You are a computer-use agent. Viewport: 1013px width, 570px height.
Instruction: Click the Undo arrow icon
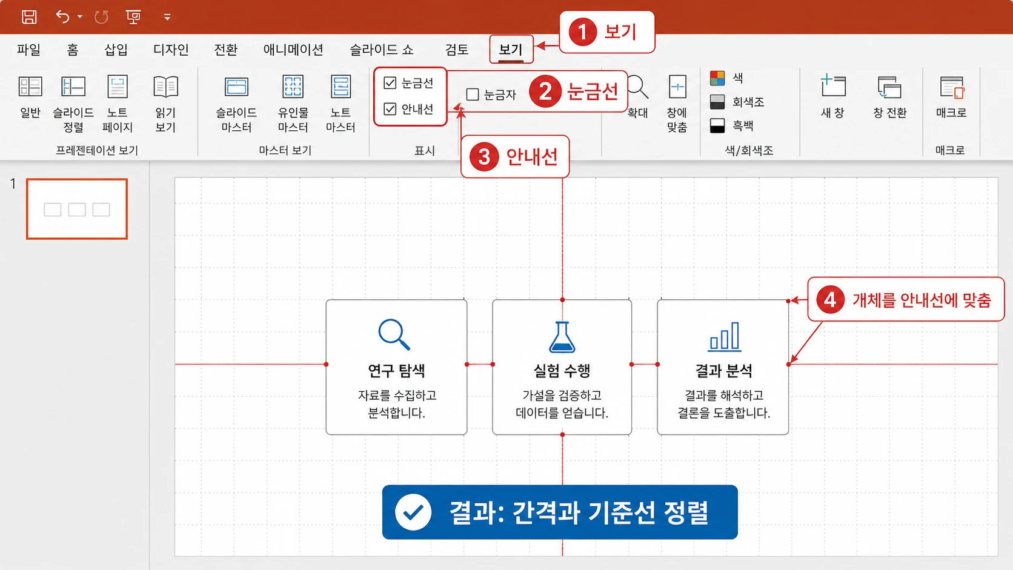click(62, 16)
